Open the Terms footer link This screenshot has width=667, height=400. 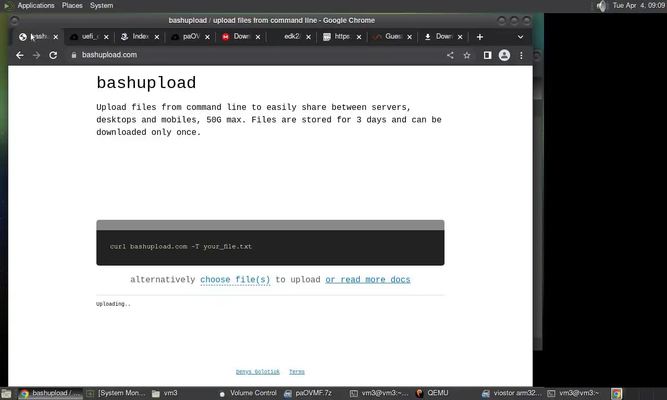point(297,372)
